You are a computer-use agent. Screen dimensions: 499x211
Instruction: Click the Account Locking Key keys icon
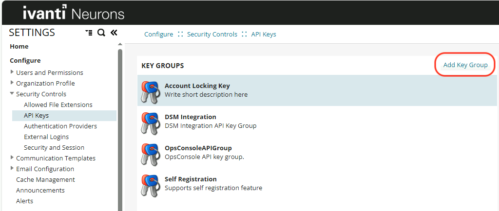[150, 92]
